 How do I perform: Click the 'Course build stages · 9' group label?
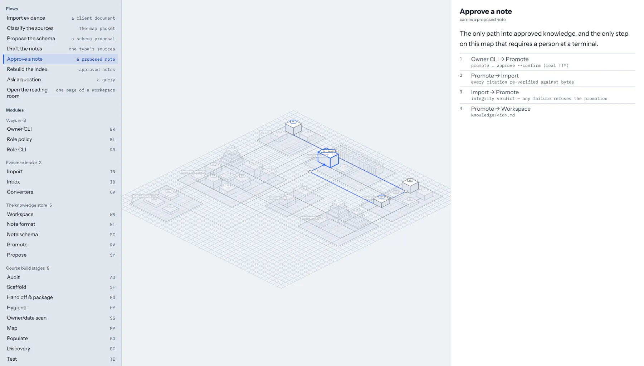click(28, 268)
